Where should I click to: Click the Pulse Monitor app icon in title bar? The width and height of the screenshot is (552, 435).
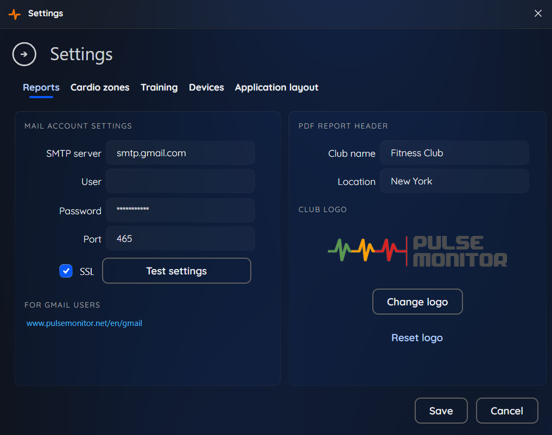15,14
